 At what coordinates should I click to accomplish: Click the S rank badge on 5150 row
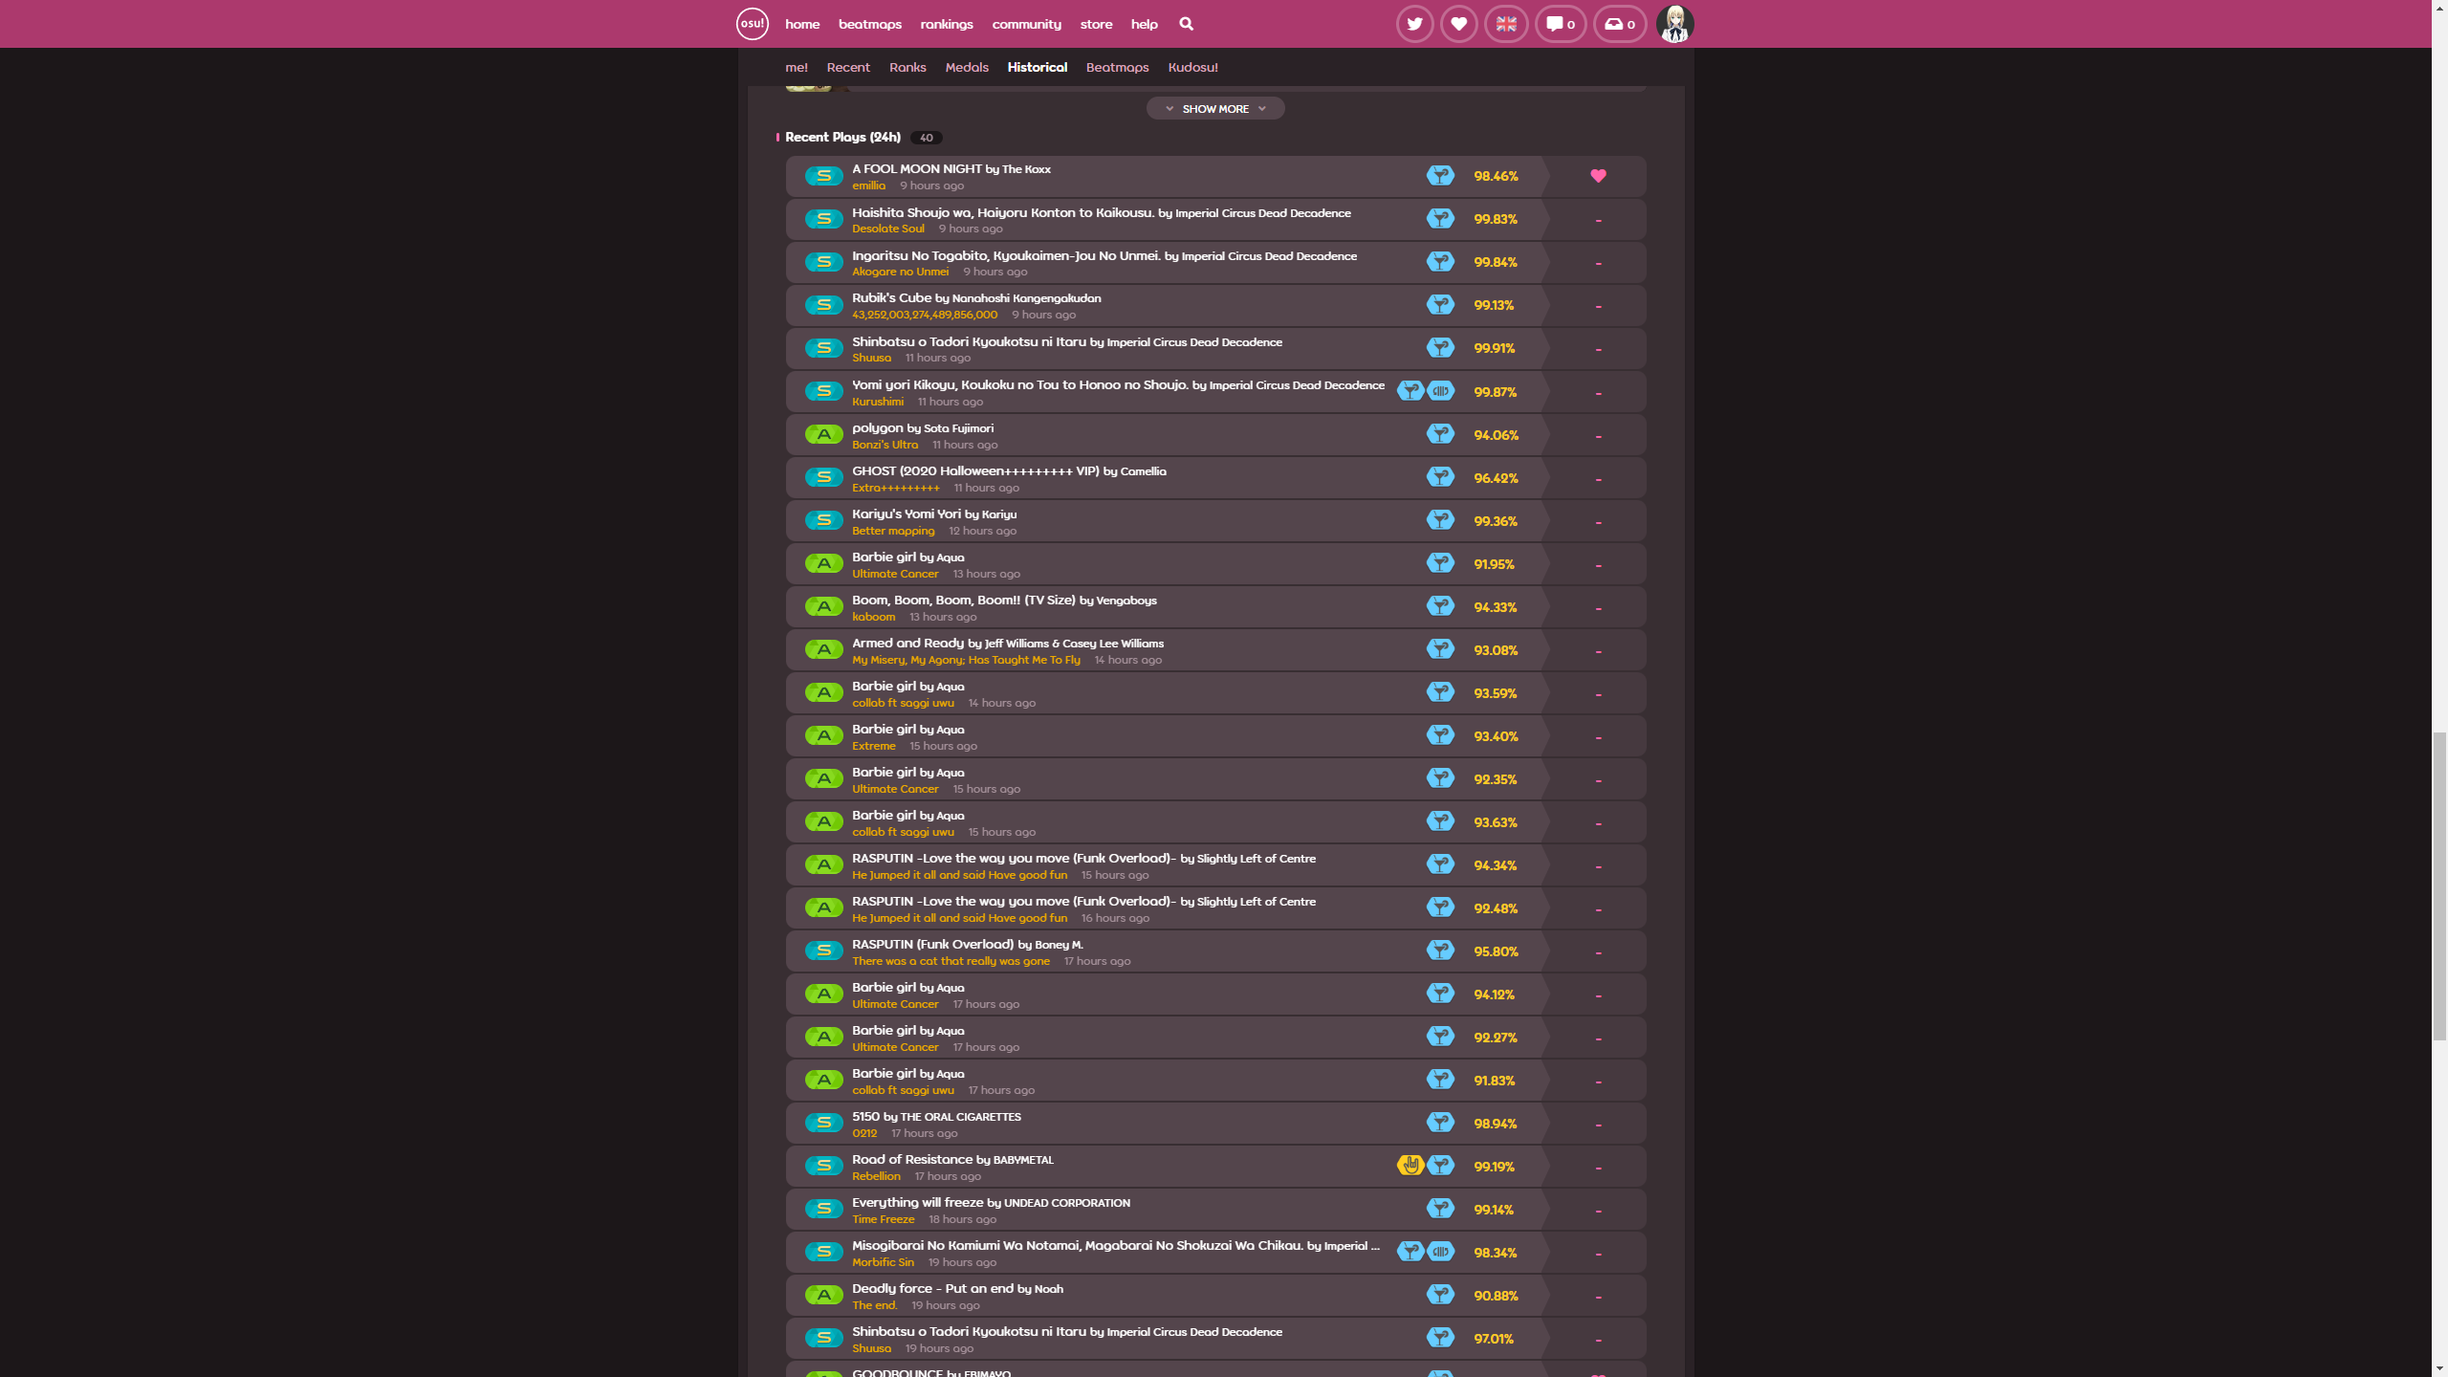823,1123
